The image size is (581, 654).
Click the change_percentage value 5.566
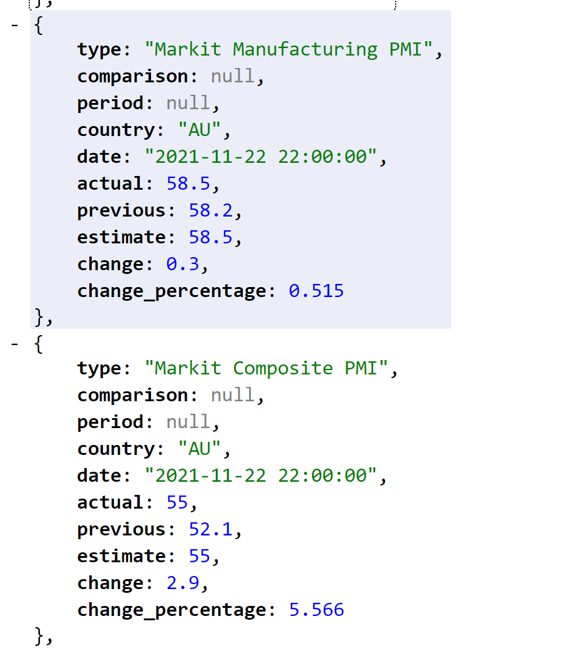coord(316,609)
